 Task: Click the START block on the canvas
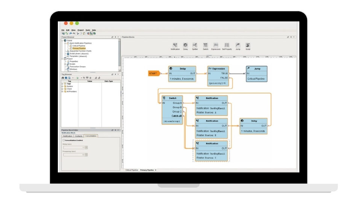tap(153, 73)
